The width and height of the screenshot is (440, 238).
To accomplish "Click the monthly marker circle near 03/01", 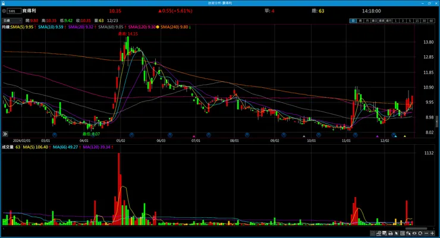I will [x=55, y=135].
